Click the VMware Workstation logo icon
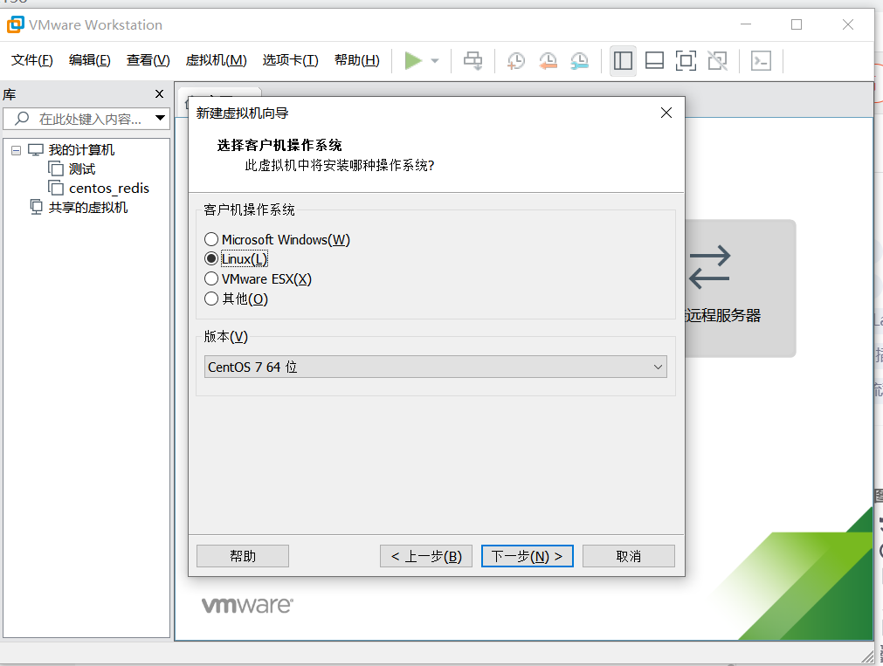 click(x=15, y=24)
